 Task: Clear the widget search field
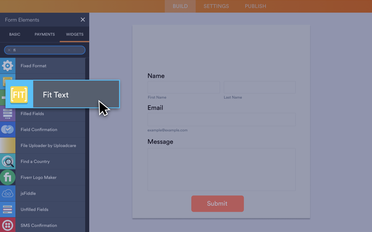pos(9,50)
